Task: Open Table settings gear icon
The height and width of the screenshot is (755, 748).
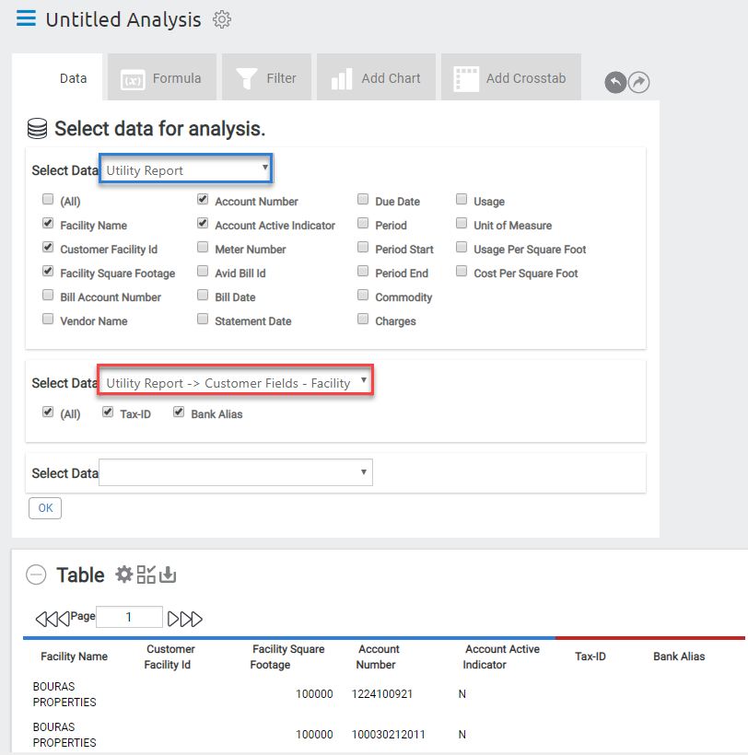Action: coord(123,575)
